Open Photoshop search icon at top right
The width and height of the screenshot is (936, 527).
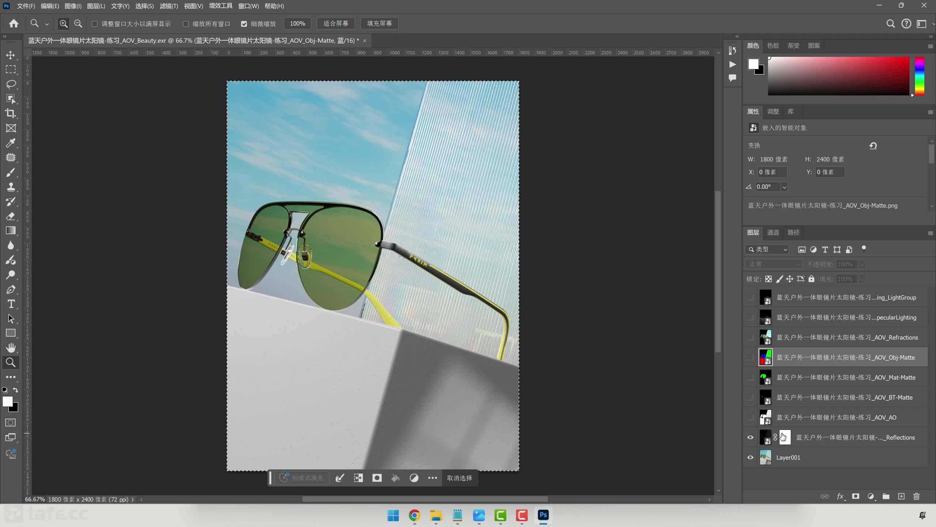coord(891,24)
